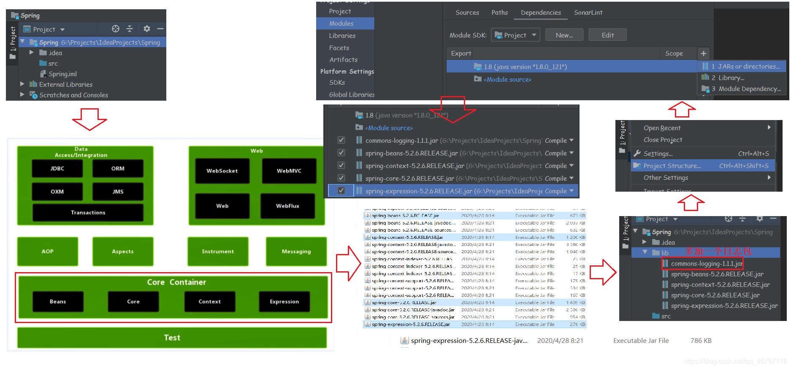Image resolution: width=791 pixels, height=369 pixels.
Task: Select spring-expression-5.2.6.RELEASE.jar file explorer row
Action: point(474,324)
